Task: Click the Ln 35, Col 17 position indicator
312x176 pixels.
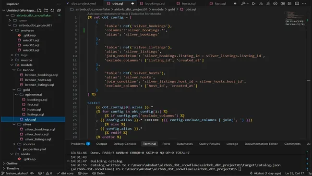Action: pyautogui.click(x=295, y=174)
